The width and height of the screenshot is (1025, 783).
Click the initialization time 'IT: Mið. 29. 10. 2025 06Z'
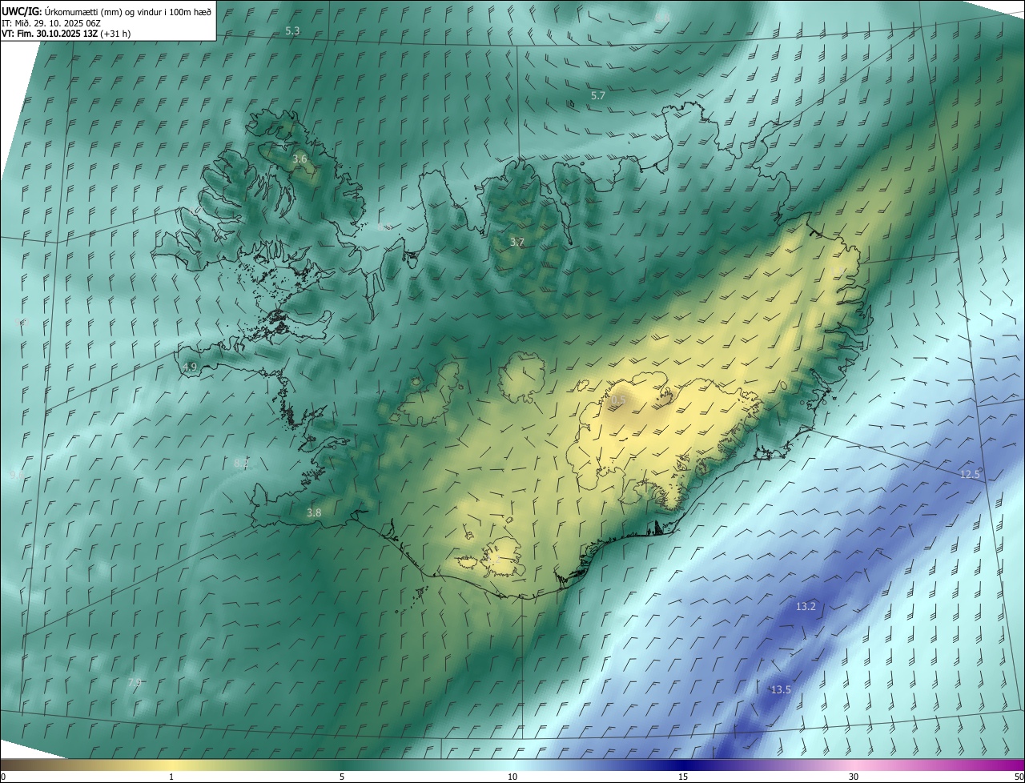51,22
